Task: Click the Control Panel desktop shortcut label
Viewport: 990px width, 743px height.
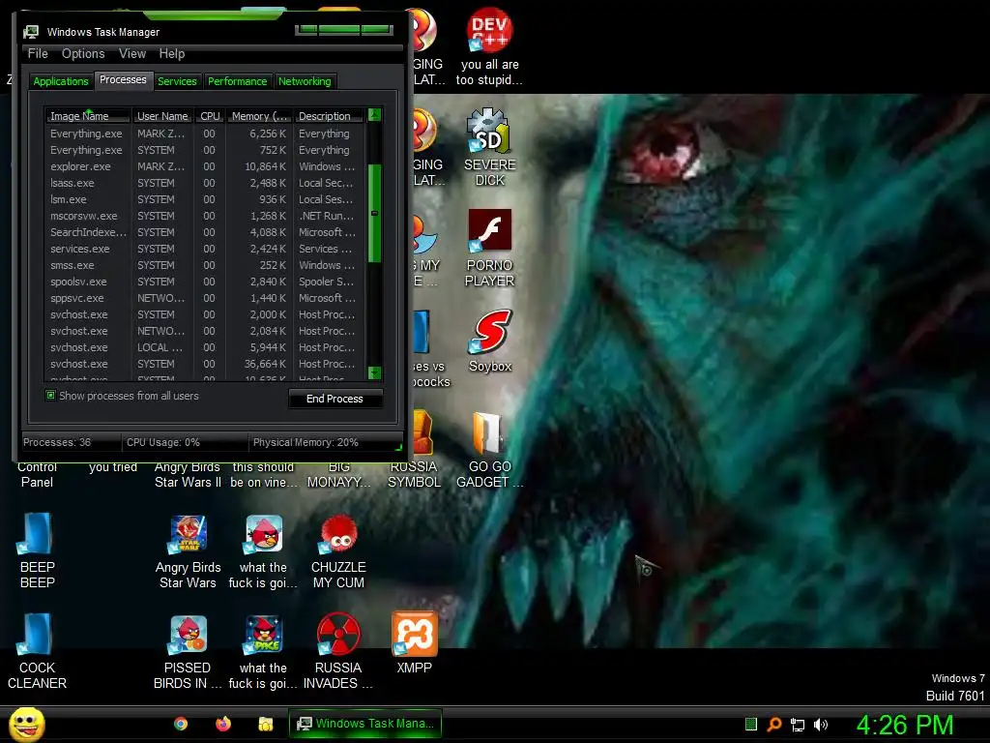Action: pyautogui.click(x=37, y=474)
